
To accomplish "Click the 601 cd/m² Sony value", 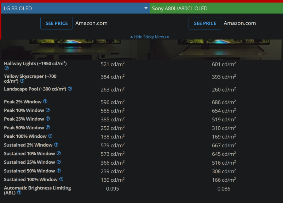I will 224,64.
